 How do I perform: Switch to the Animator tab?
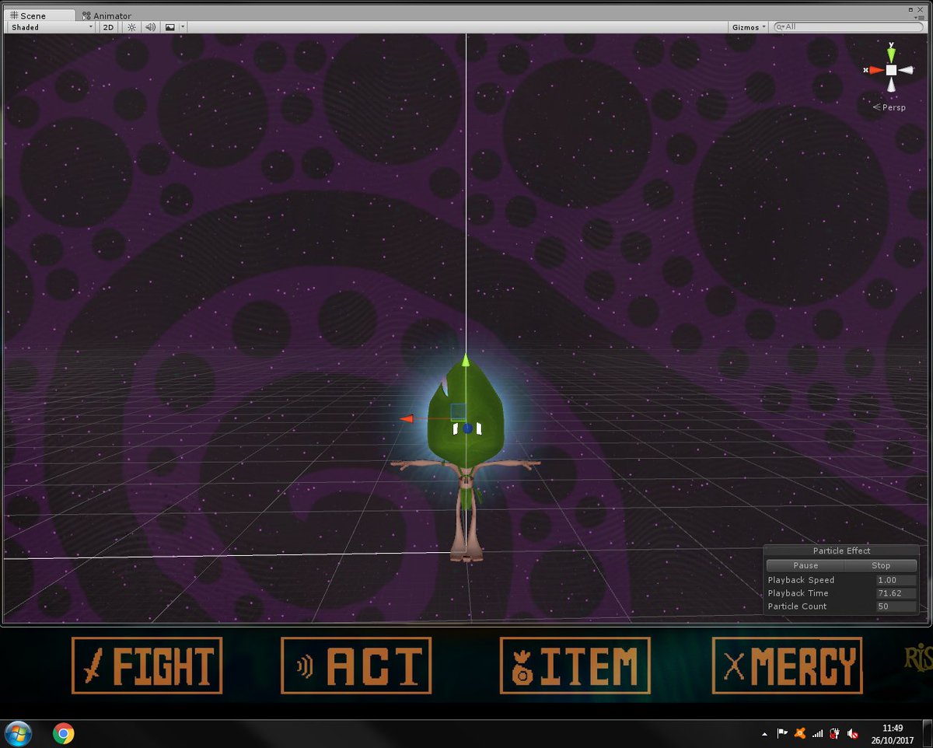point(107,16)
